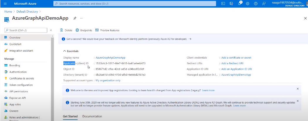The image size is (308, 121).
Task: Click Add an Application ID URI
Action: click(236, 69)
